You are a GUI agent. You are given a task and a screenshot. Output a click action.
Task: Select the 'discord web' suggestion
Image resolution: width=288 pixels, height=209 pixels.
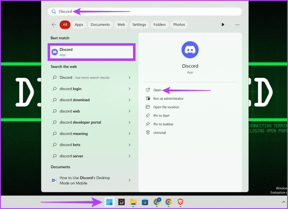pos(91,111)
